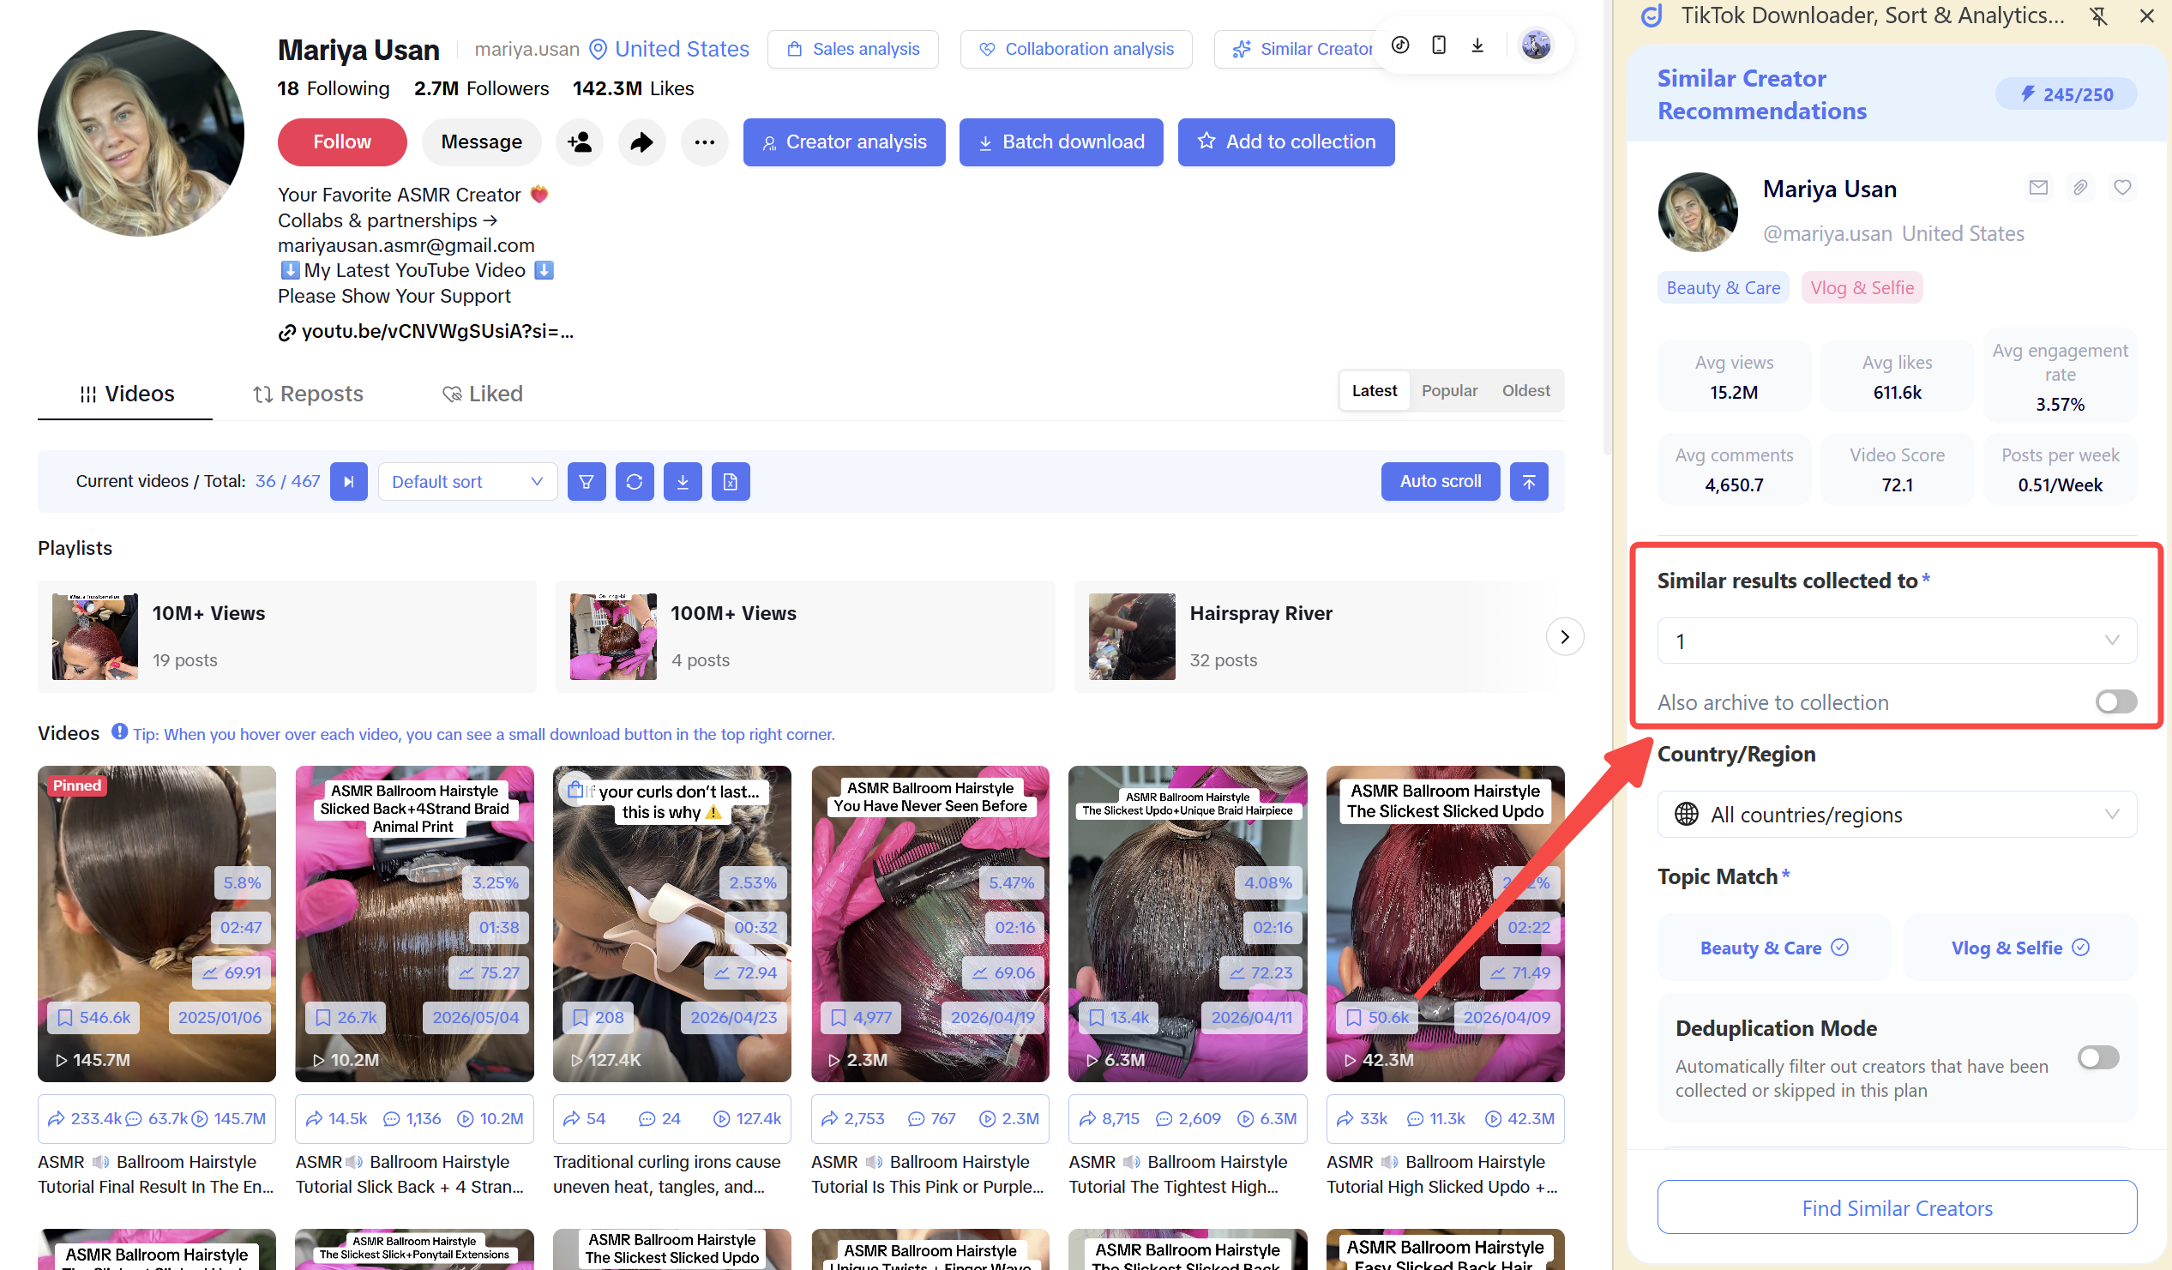The height and width of the screenshot is (1270, 2172).
Task: Open the 100M+ Views playlist
Action: point(805,636)
